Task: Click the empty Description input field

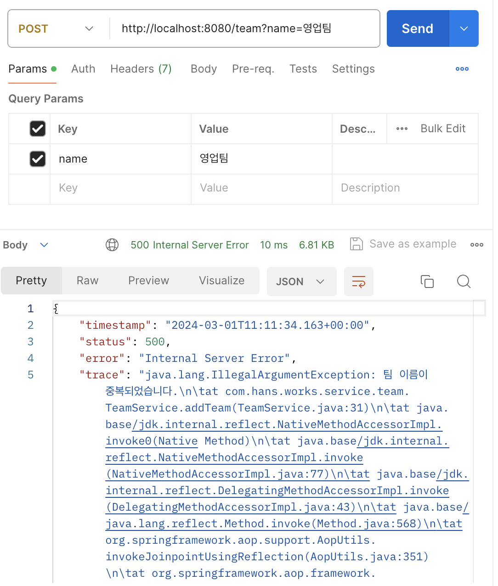Action: [405, 188]
